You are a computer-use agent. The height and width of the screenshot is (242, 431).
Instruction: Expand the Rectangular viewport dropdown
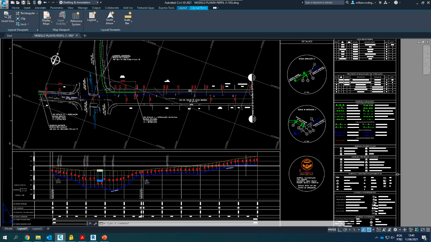tap(37, 13)
